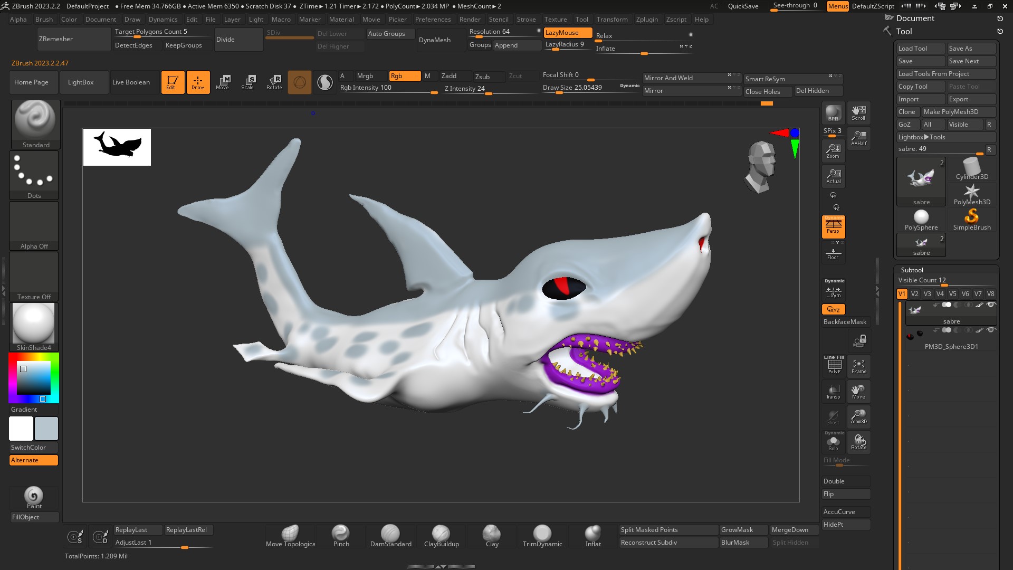Toggle Perspective mode off
This screenshot has width=1013, height=570.
833,227
